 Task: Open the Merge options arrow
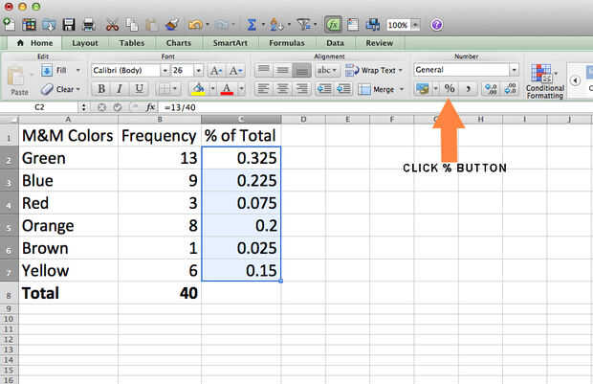pos(402,89)
